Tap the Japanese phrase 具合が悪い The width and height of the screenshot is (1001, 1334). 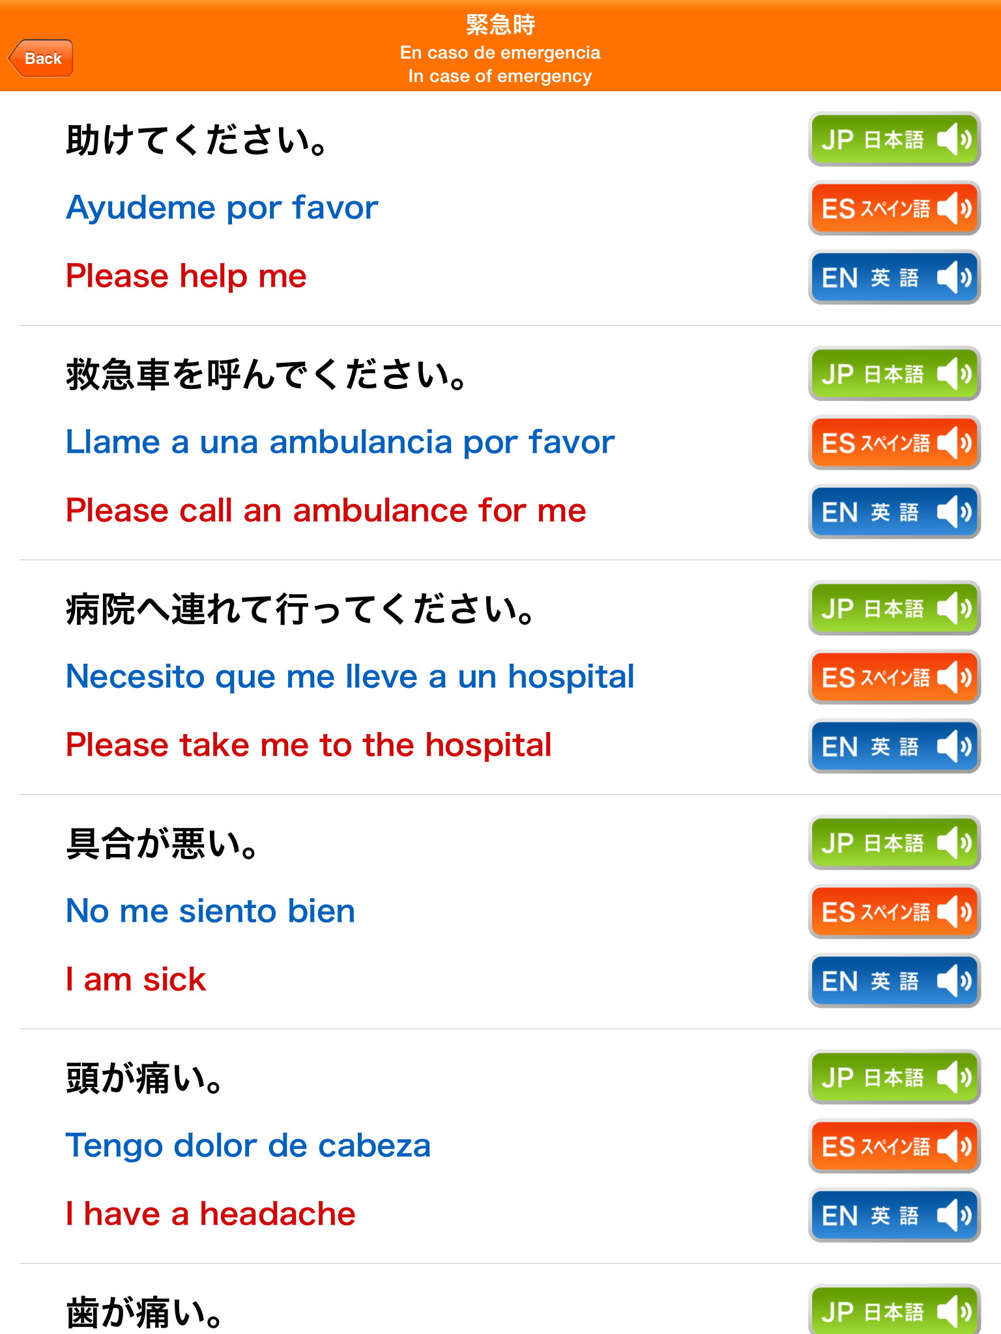point(162,844)
